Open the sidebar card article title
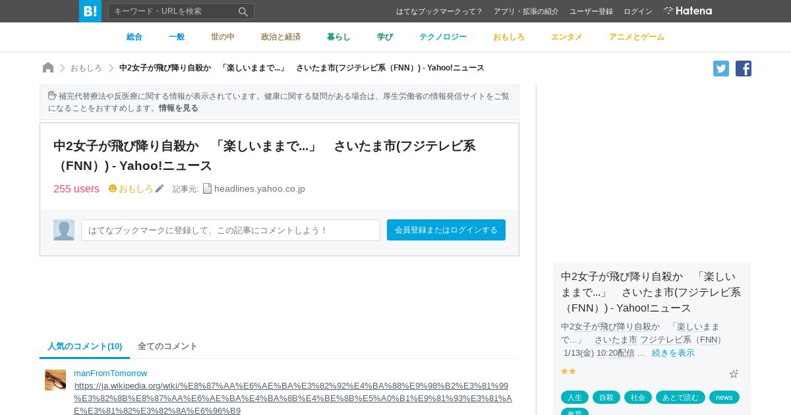 coord(651,292)
